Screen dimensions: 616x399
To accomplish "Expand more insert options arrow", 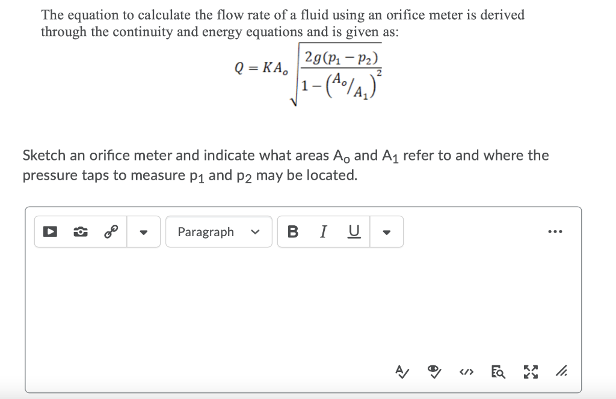I will click(143, 232).
